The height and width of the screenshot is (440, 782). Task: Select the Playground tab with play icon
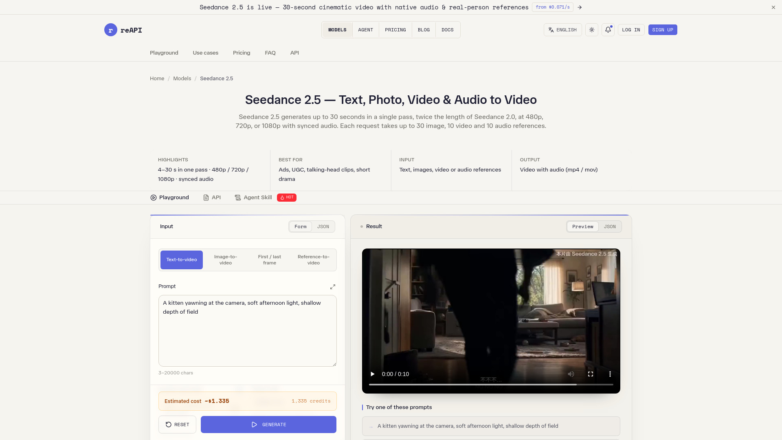pos(169,198)
